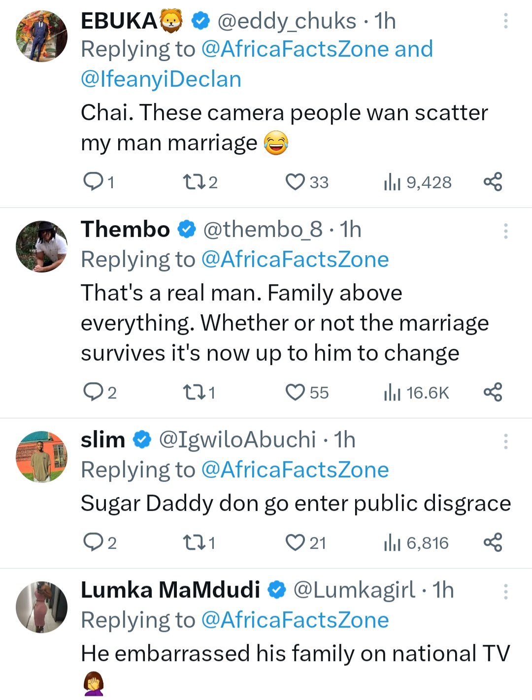The width and height of the screenshot is (532, 700).
Task: Open more options on EBUKA's tweet
Action: tap(505, 21)
